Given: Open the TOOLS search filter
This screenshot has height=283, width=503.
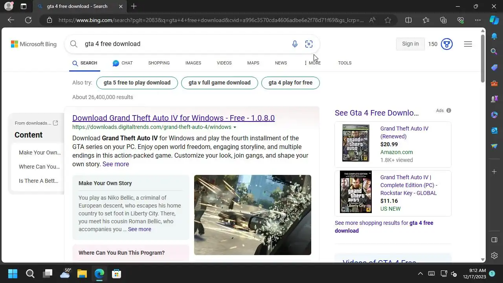Looking at the screenshot, I should 345,63.
